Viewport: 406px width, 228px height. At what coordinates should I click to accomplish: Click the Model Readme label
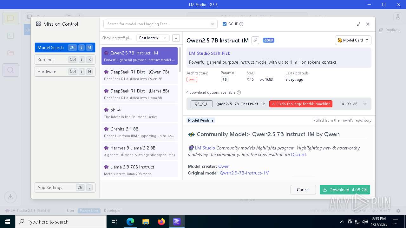tap(201, 120)
